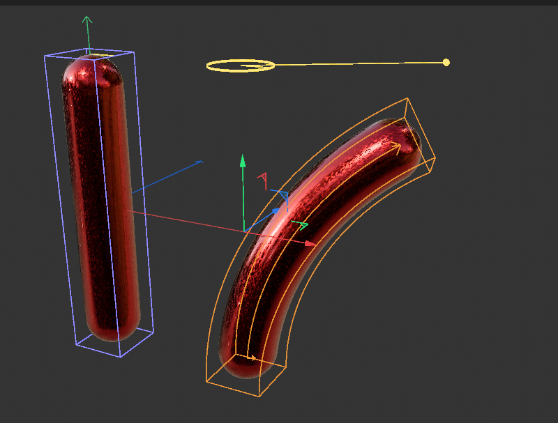Click the blue axis arrow tip from straight capsule
The image size is (558, 423).
coord(199,162)
